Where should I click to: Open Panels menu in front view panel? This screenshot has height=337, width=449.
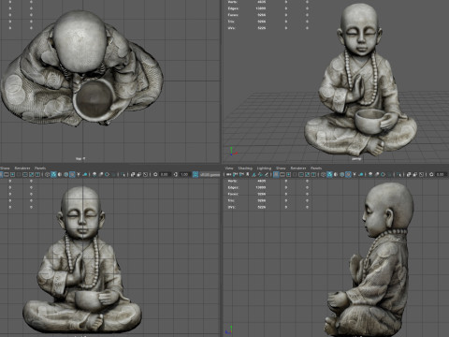pyautogui.click(x=40, y=168)
